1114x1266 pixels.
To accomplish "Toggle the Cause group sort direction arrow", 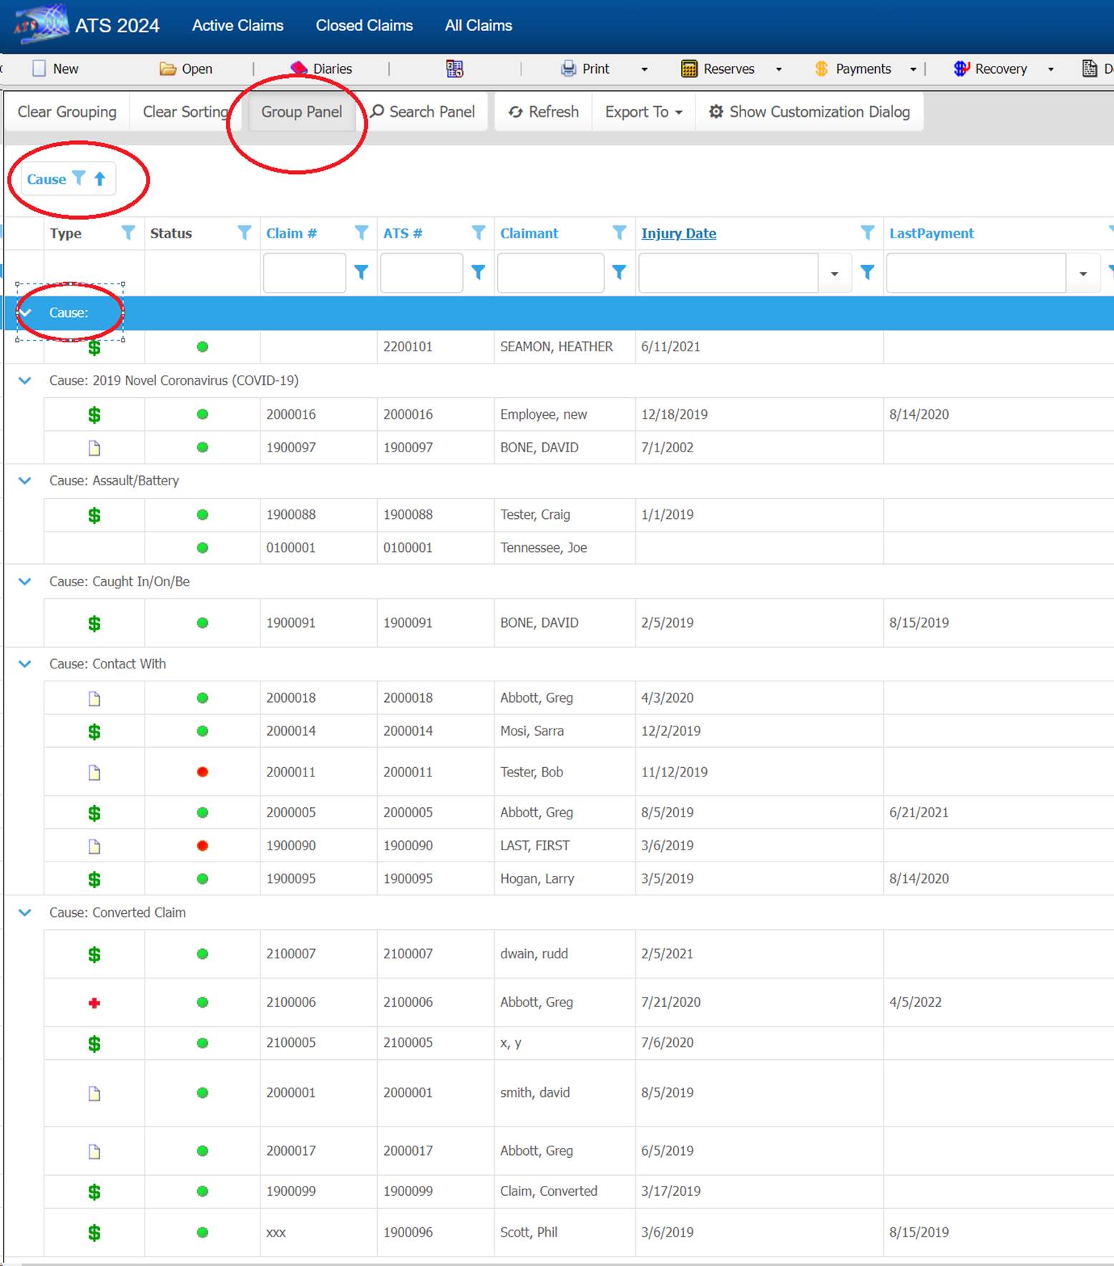I will point(100,179).
